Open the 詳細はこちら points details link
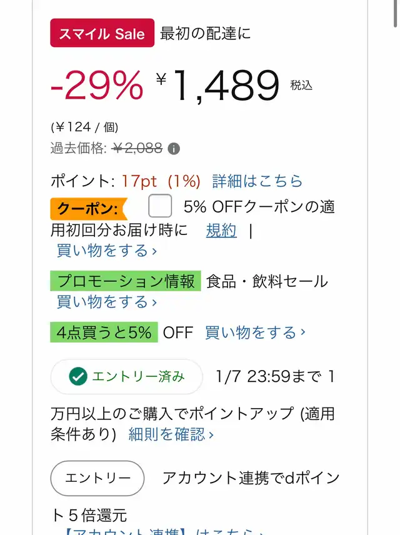This screenshot has width=400, height=535. pyautogui.click(x=257, y=181)
